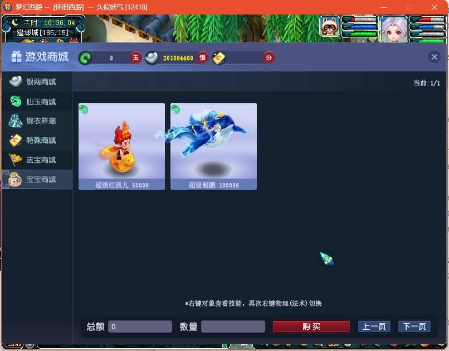Click the green emblem on 超级鲲鹏 card
The height and width of the screenshot is (351, 449).
[177, 108]
